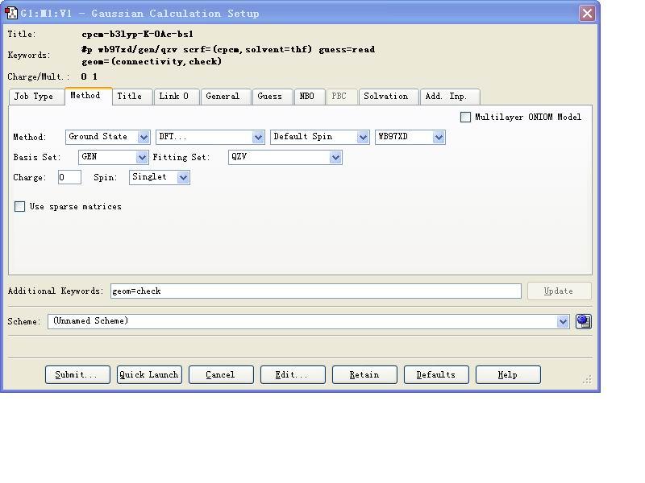Toggle Use sparse matrices checkbox
The height and width of the screenshot is (483, 645).
click(x=19, y=206)
